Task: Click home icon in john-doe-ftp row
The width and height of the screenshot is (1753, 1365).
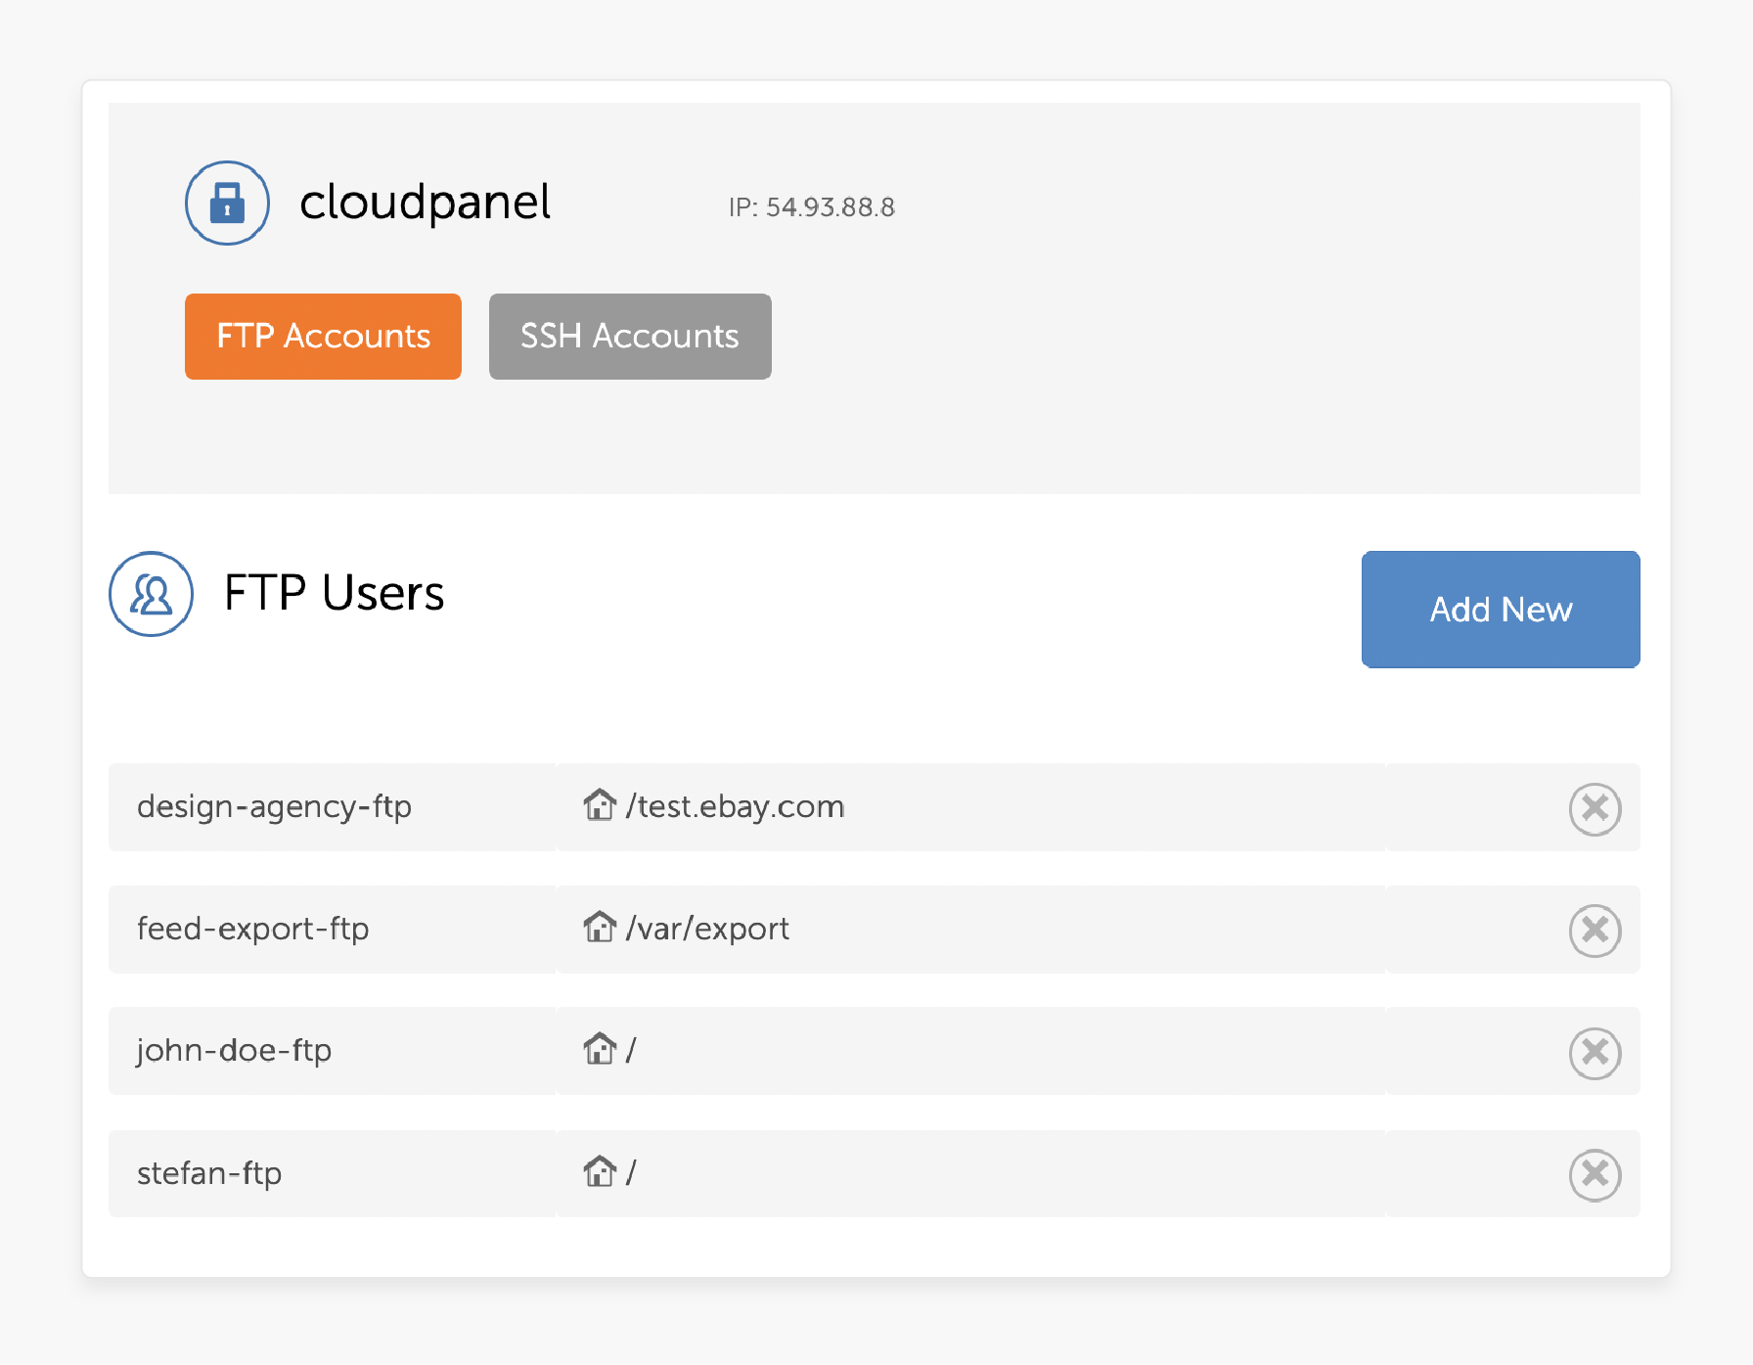Action: (600, 1048)
